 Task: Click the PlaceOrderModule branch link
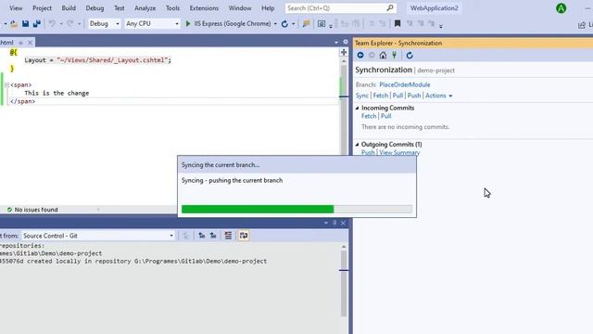coord(404,84)
